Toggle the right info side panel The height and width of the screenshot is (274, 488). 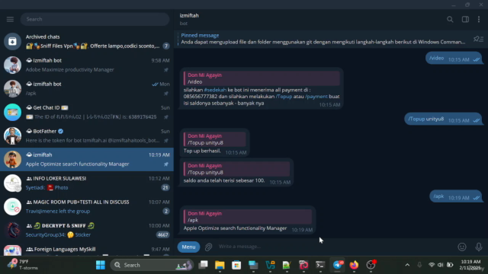point(465,19)
